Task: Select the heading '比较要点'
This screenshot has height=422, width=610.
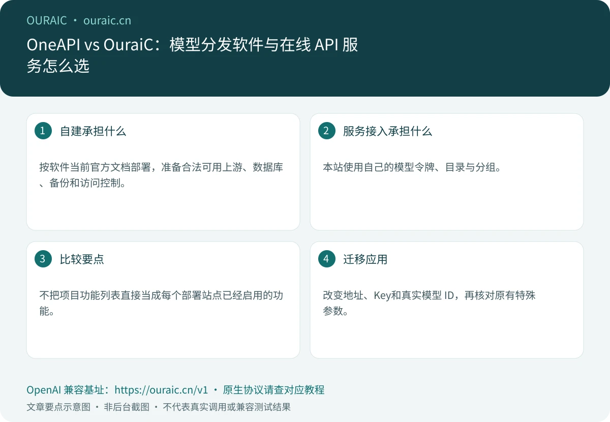Action: (82, 259)
